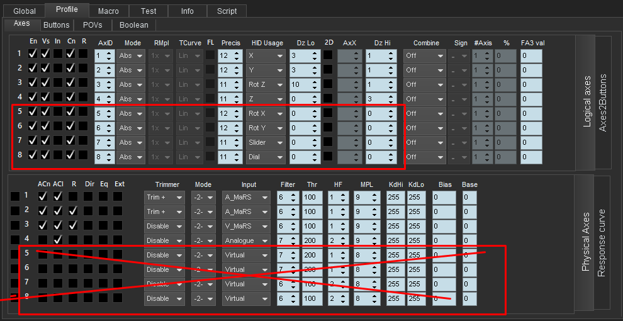The image size is (623, 321).
Task: Click the FA3 val field for axis 1
Action: click(x=530, y=55)
